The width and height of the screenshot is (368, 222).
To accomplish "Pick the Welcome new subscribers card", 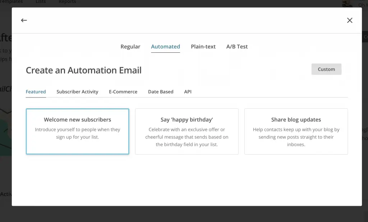I will click(77, 131).
